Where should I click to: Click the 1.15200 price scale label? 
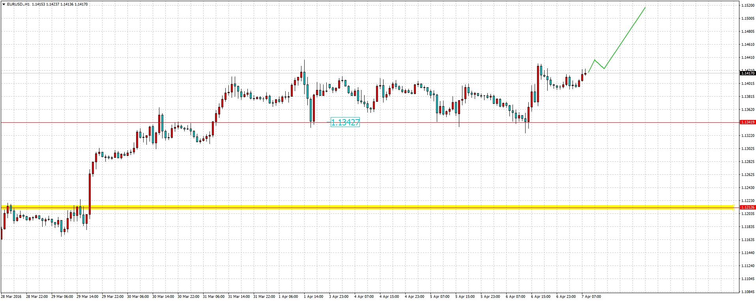coord(748,6)
